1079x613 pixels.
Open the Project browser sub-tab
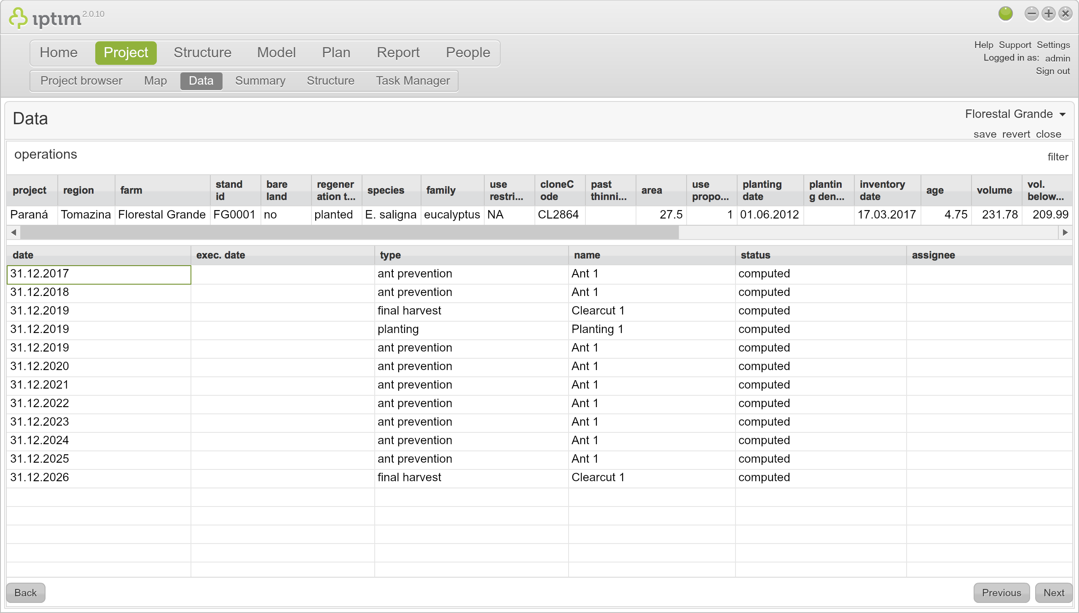[81, 81]
